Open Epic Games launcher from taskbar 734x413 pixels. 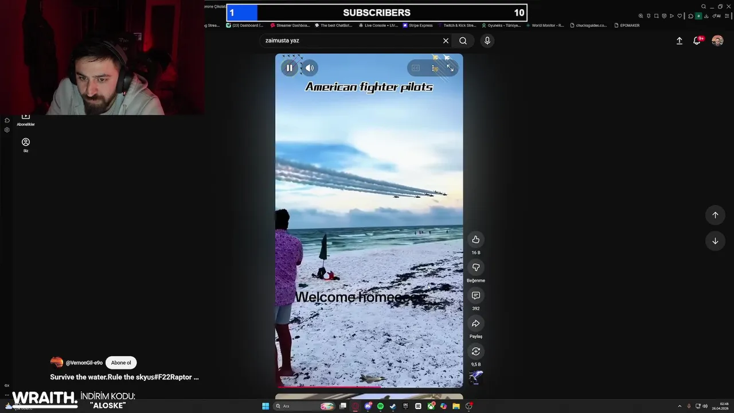[x=405, y=406]
